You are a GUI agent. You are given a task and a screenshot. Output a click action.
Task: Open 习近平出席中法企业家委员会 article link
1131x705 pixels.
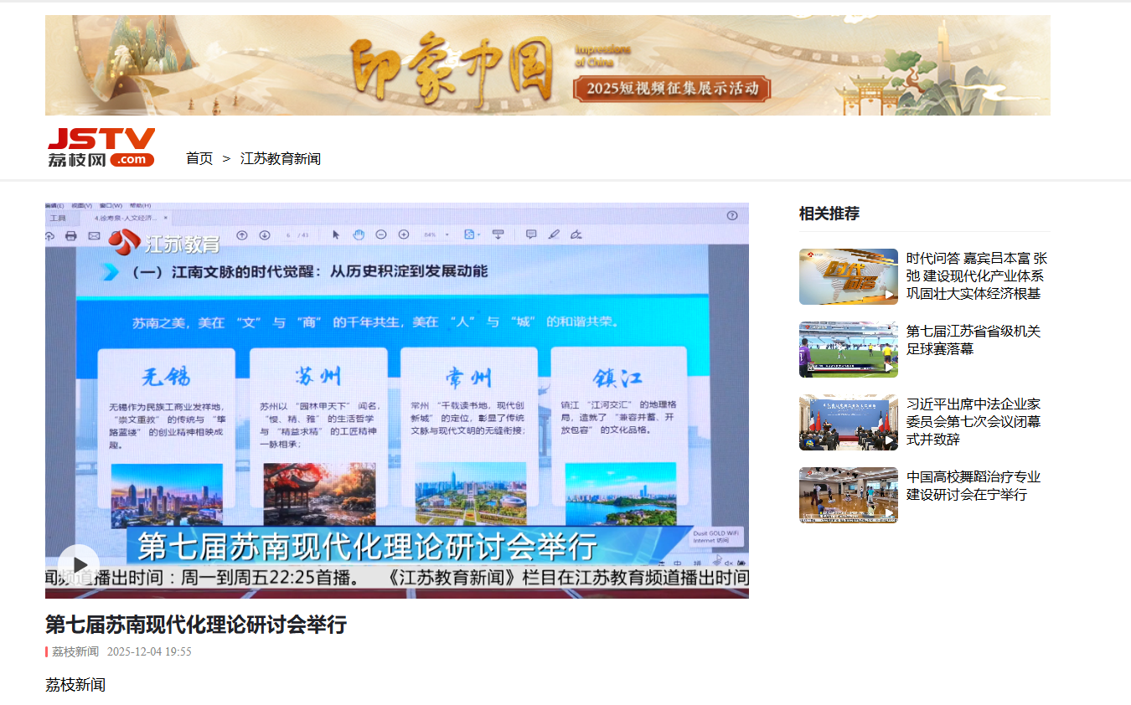click(973, 421)
